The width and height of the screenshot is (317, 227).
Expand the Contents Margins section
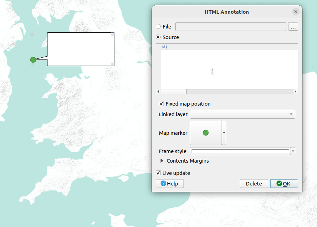click(162, 161)
